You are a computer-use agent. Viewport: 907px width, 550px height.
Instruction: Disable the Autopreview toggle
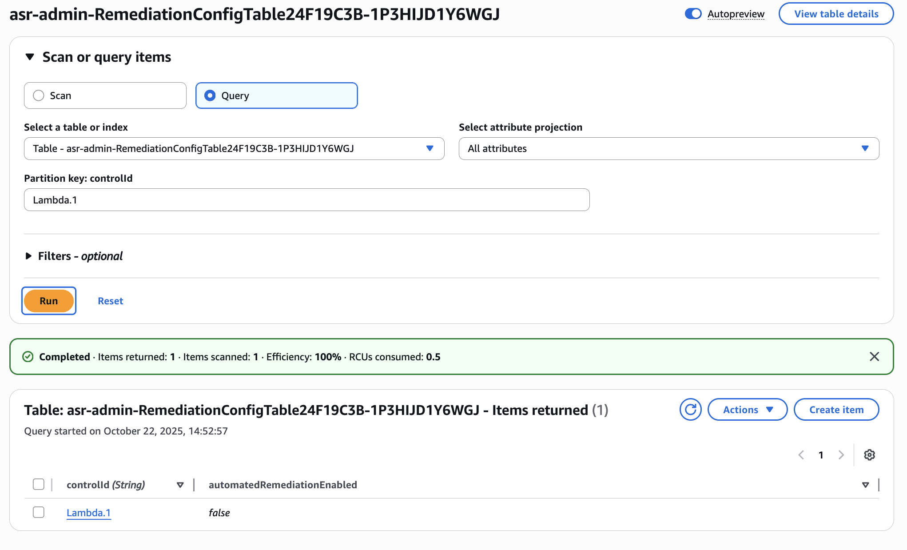click(x=693, y=14)
